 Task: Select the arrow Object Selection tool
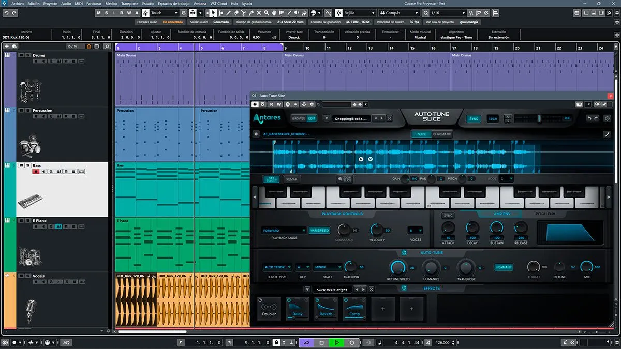(x=214, y=13)
